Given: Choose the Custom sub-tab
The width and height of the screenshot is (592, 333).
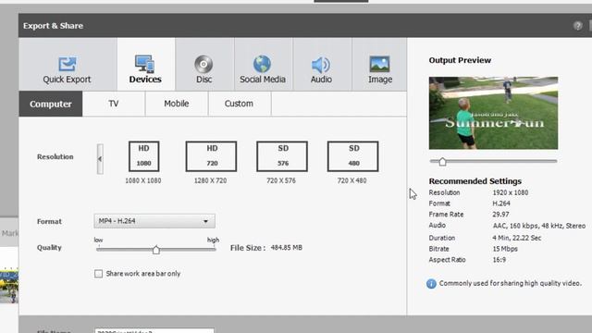Looking at the screenshot, I should (239, 104).
